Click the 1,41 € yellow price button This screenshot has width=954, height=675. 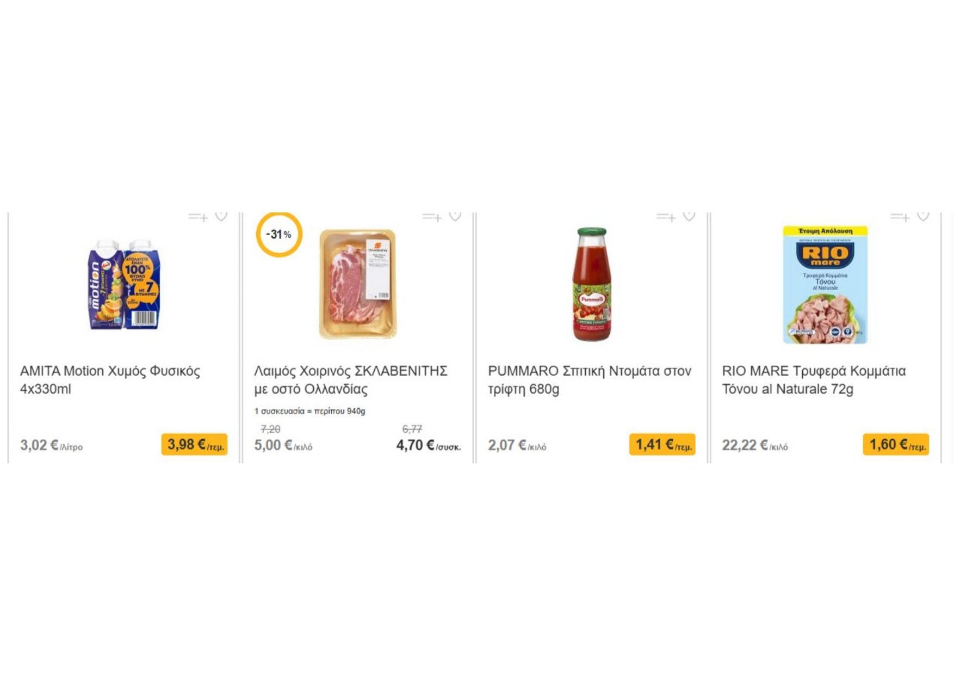click(662, 445)
